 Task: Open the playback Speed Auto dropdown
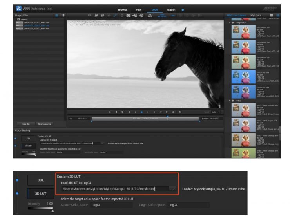pyautogui.click(x=216, y=112)
